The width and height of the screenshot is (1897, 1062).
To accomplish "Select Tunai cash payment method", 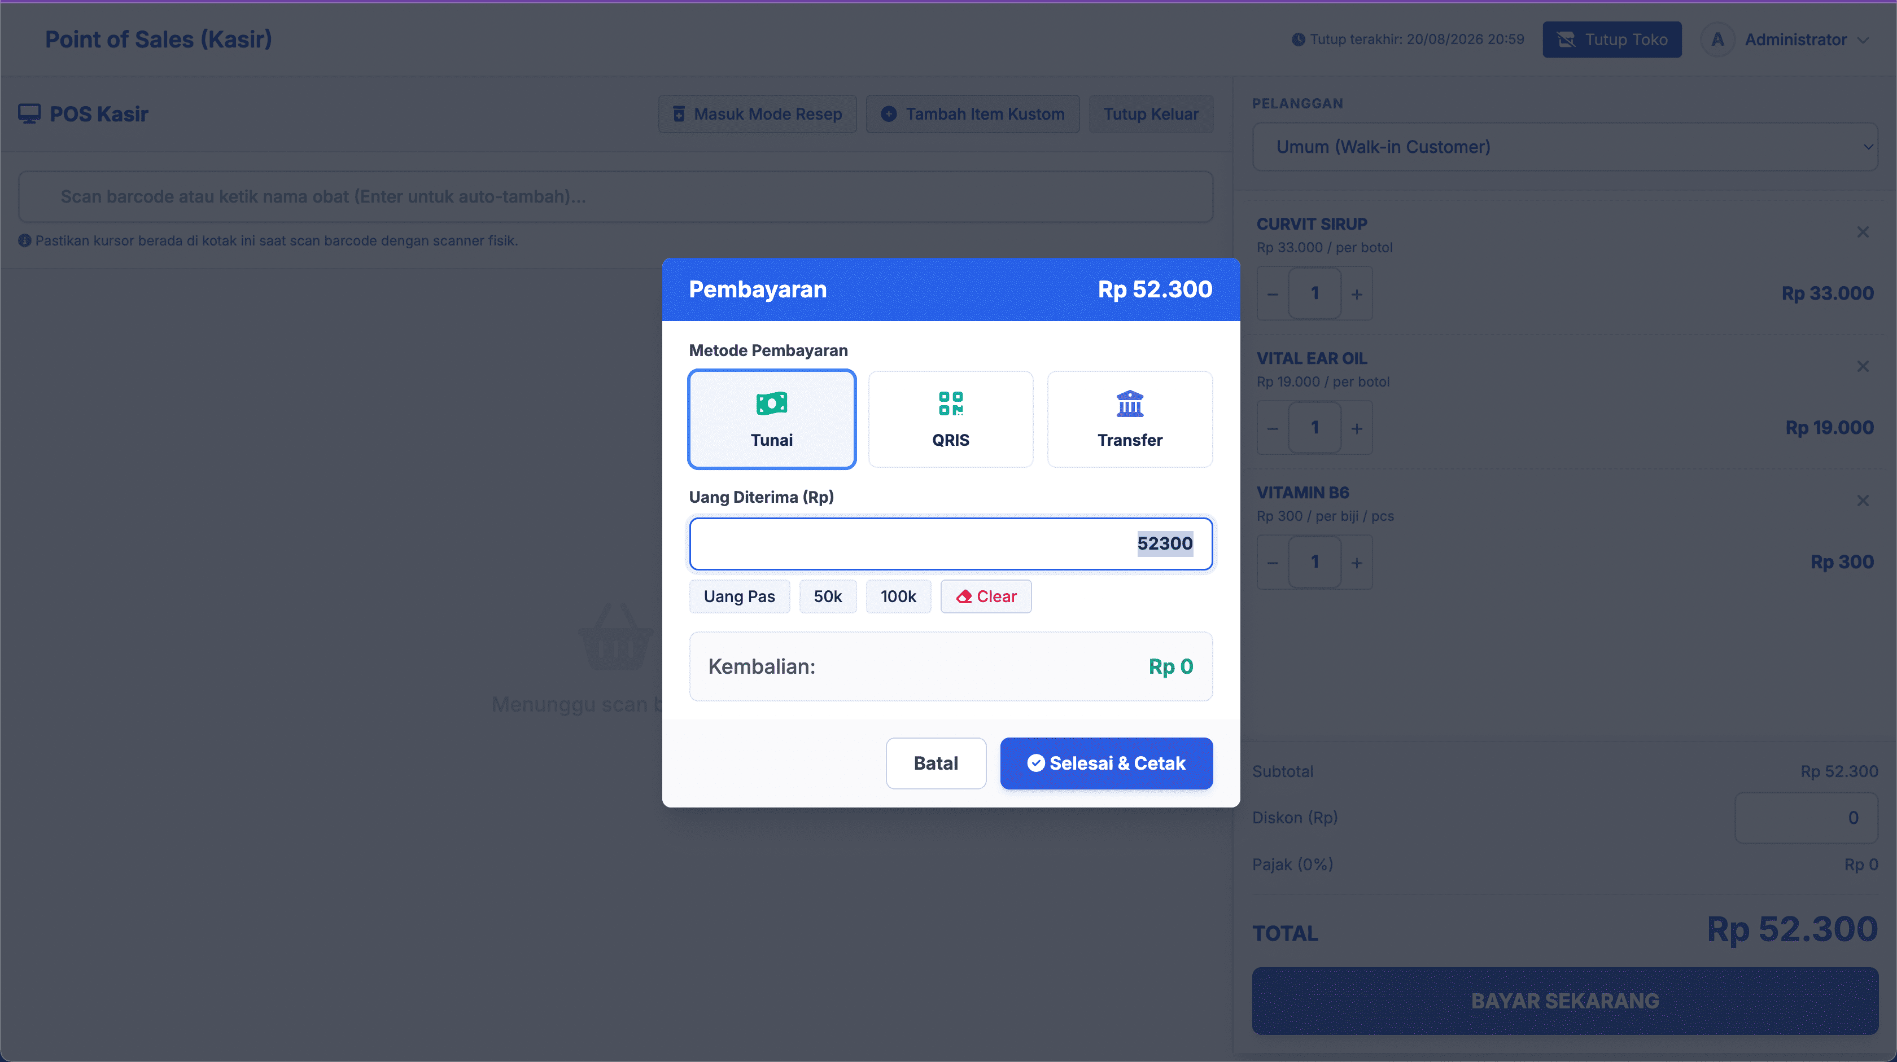I will pyautogui.click(x=772, y=419).
